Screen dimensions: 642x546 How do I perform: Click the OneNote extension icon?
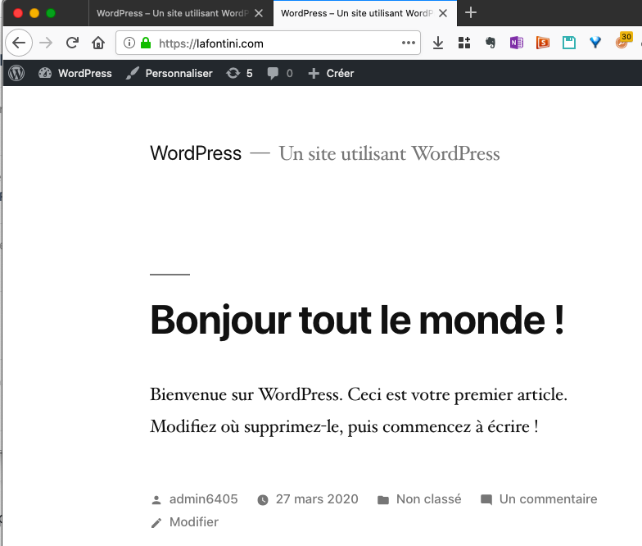tap(516, 43)
